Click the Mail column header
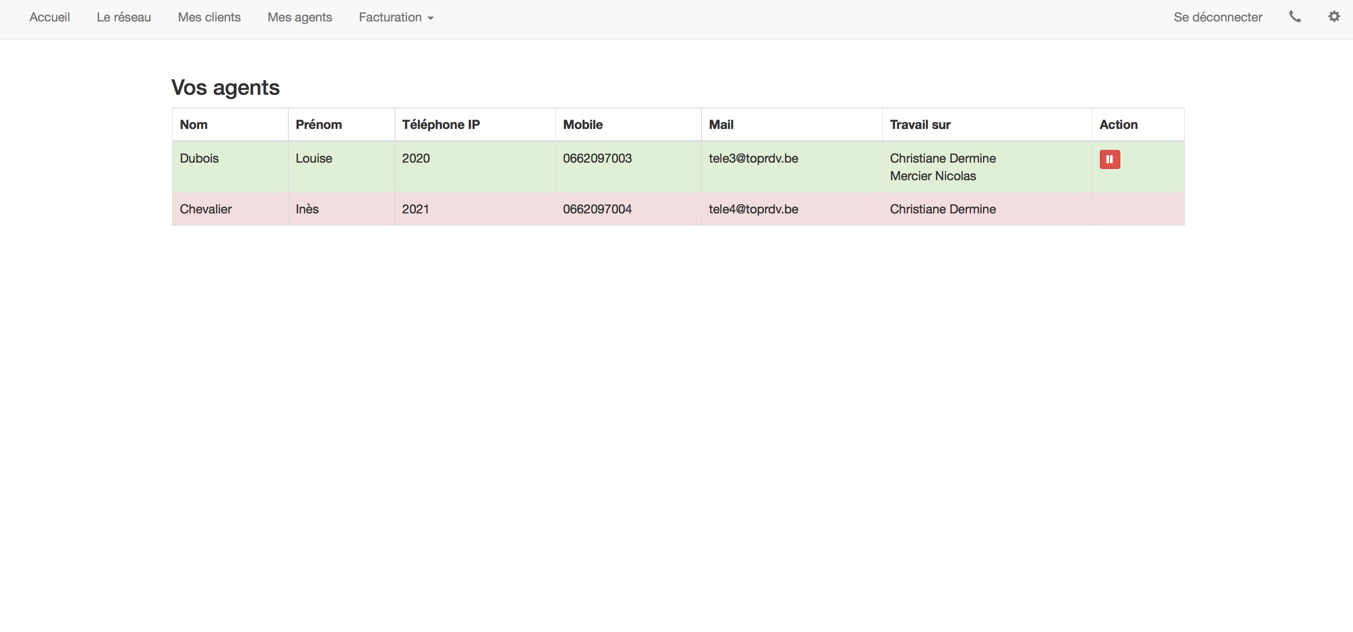The image size is (1353, 632). coord(791,125)
